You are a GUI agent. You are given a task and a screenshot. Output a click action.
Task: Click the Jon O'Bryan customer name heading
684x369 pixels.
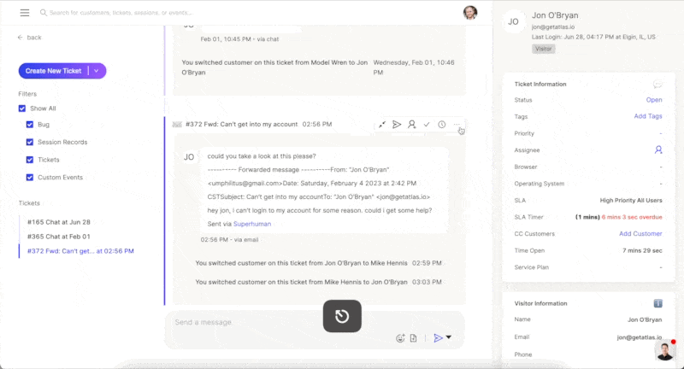[x=555, y=15]
